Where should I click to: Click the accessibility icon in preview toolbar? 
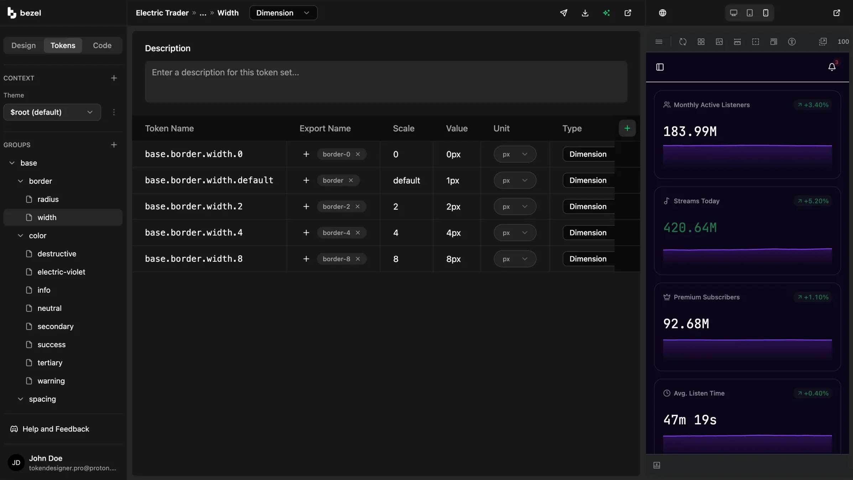point(791,42)
